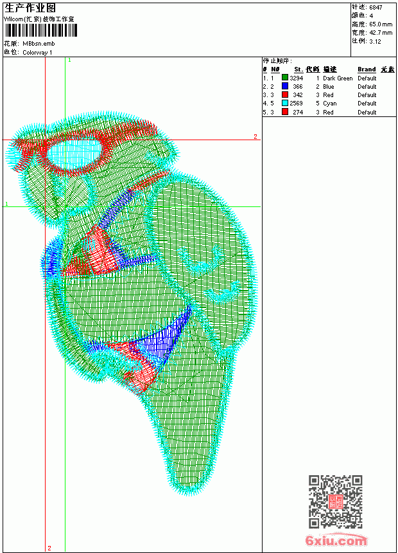Click the green guide marker 1 at left

6,204
